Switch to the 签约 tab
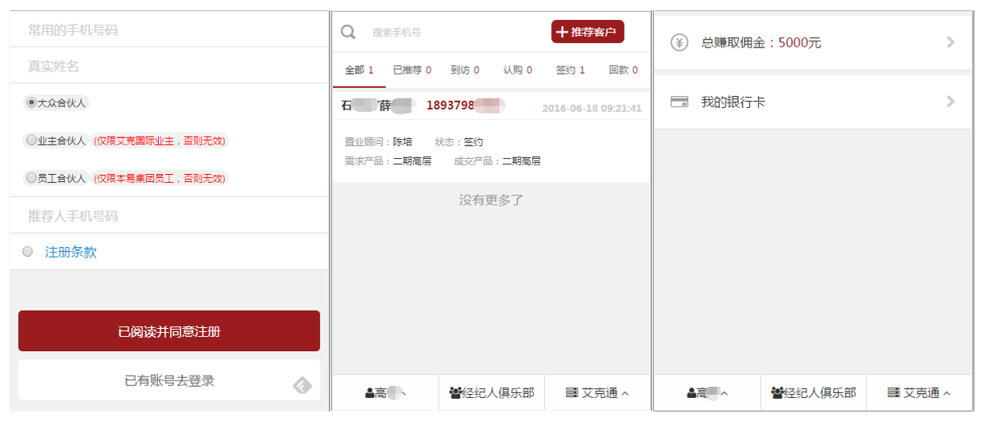Image resolution: width=986 pixels, height=421 pixels. point(570,70)
